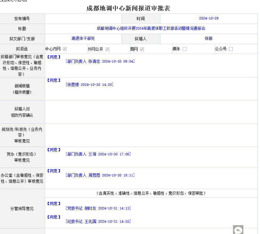Click the approval entry by 兰海
The height and width of the screenshot is (234, 260).
[98, 154]
